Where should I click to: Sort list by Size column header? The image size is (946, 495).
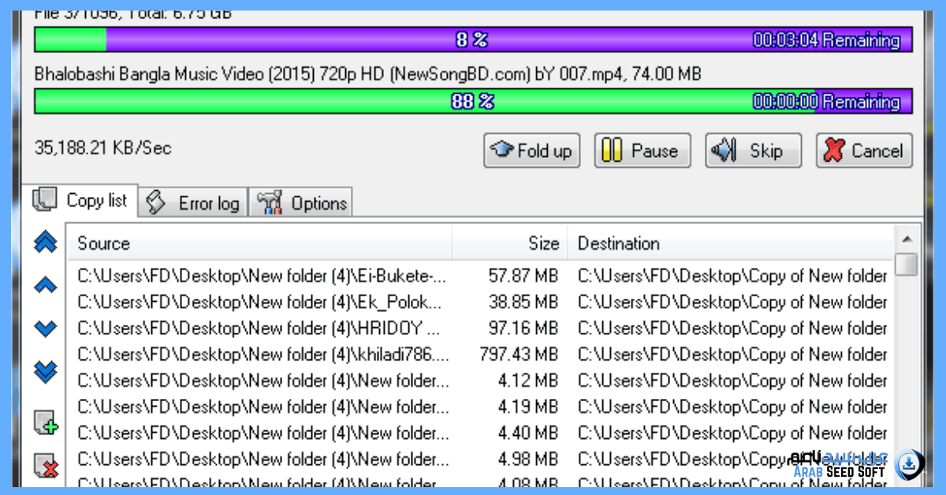510,244
